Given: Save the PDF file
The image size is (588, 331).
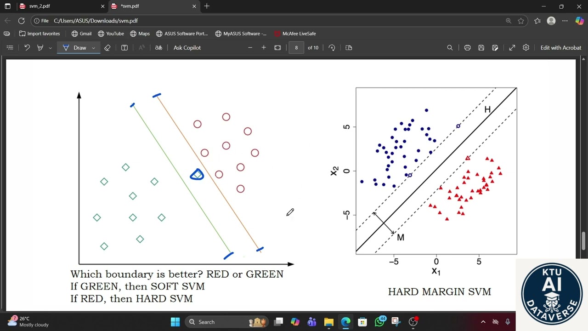Looking at the screenshot, I should click(481, 48).
